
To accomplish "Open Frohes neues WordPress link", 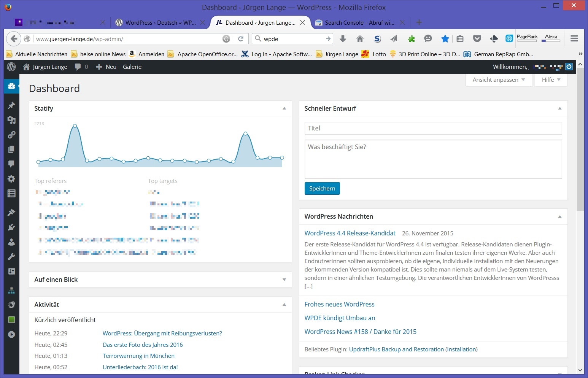I will 339,304.
